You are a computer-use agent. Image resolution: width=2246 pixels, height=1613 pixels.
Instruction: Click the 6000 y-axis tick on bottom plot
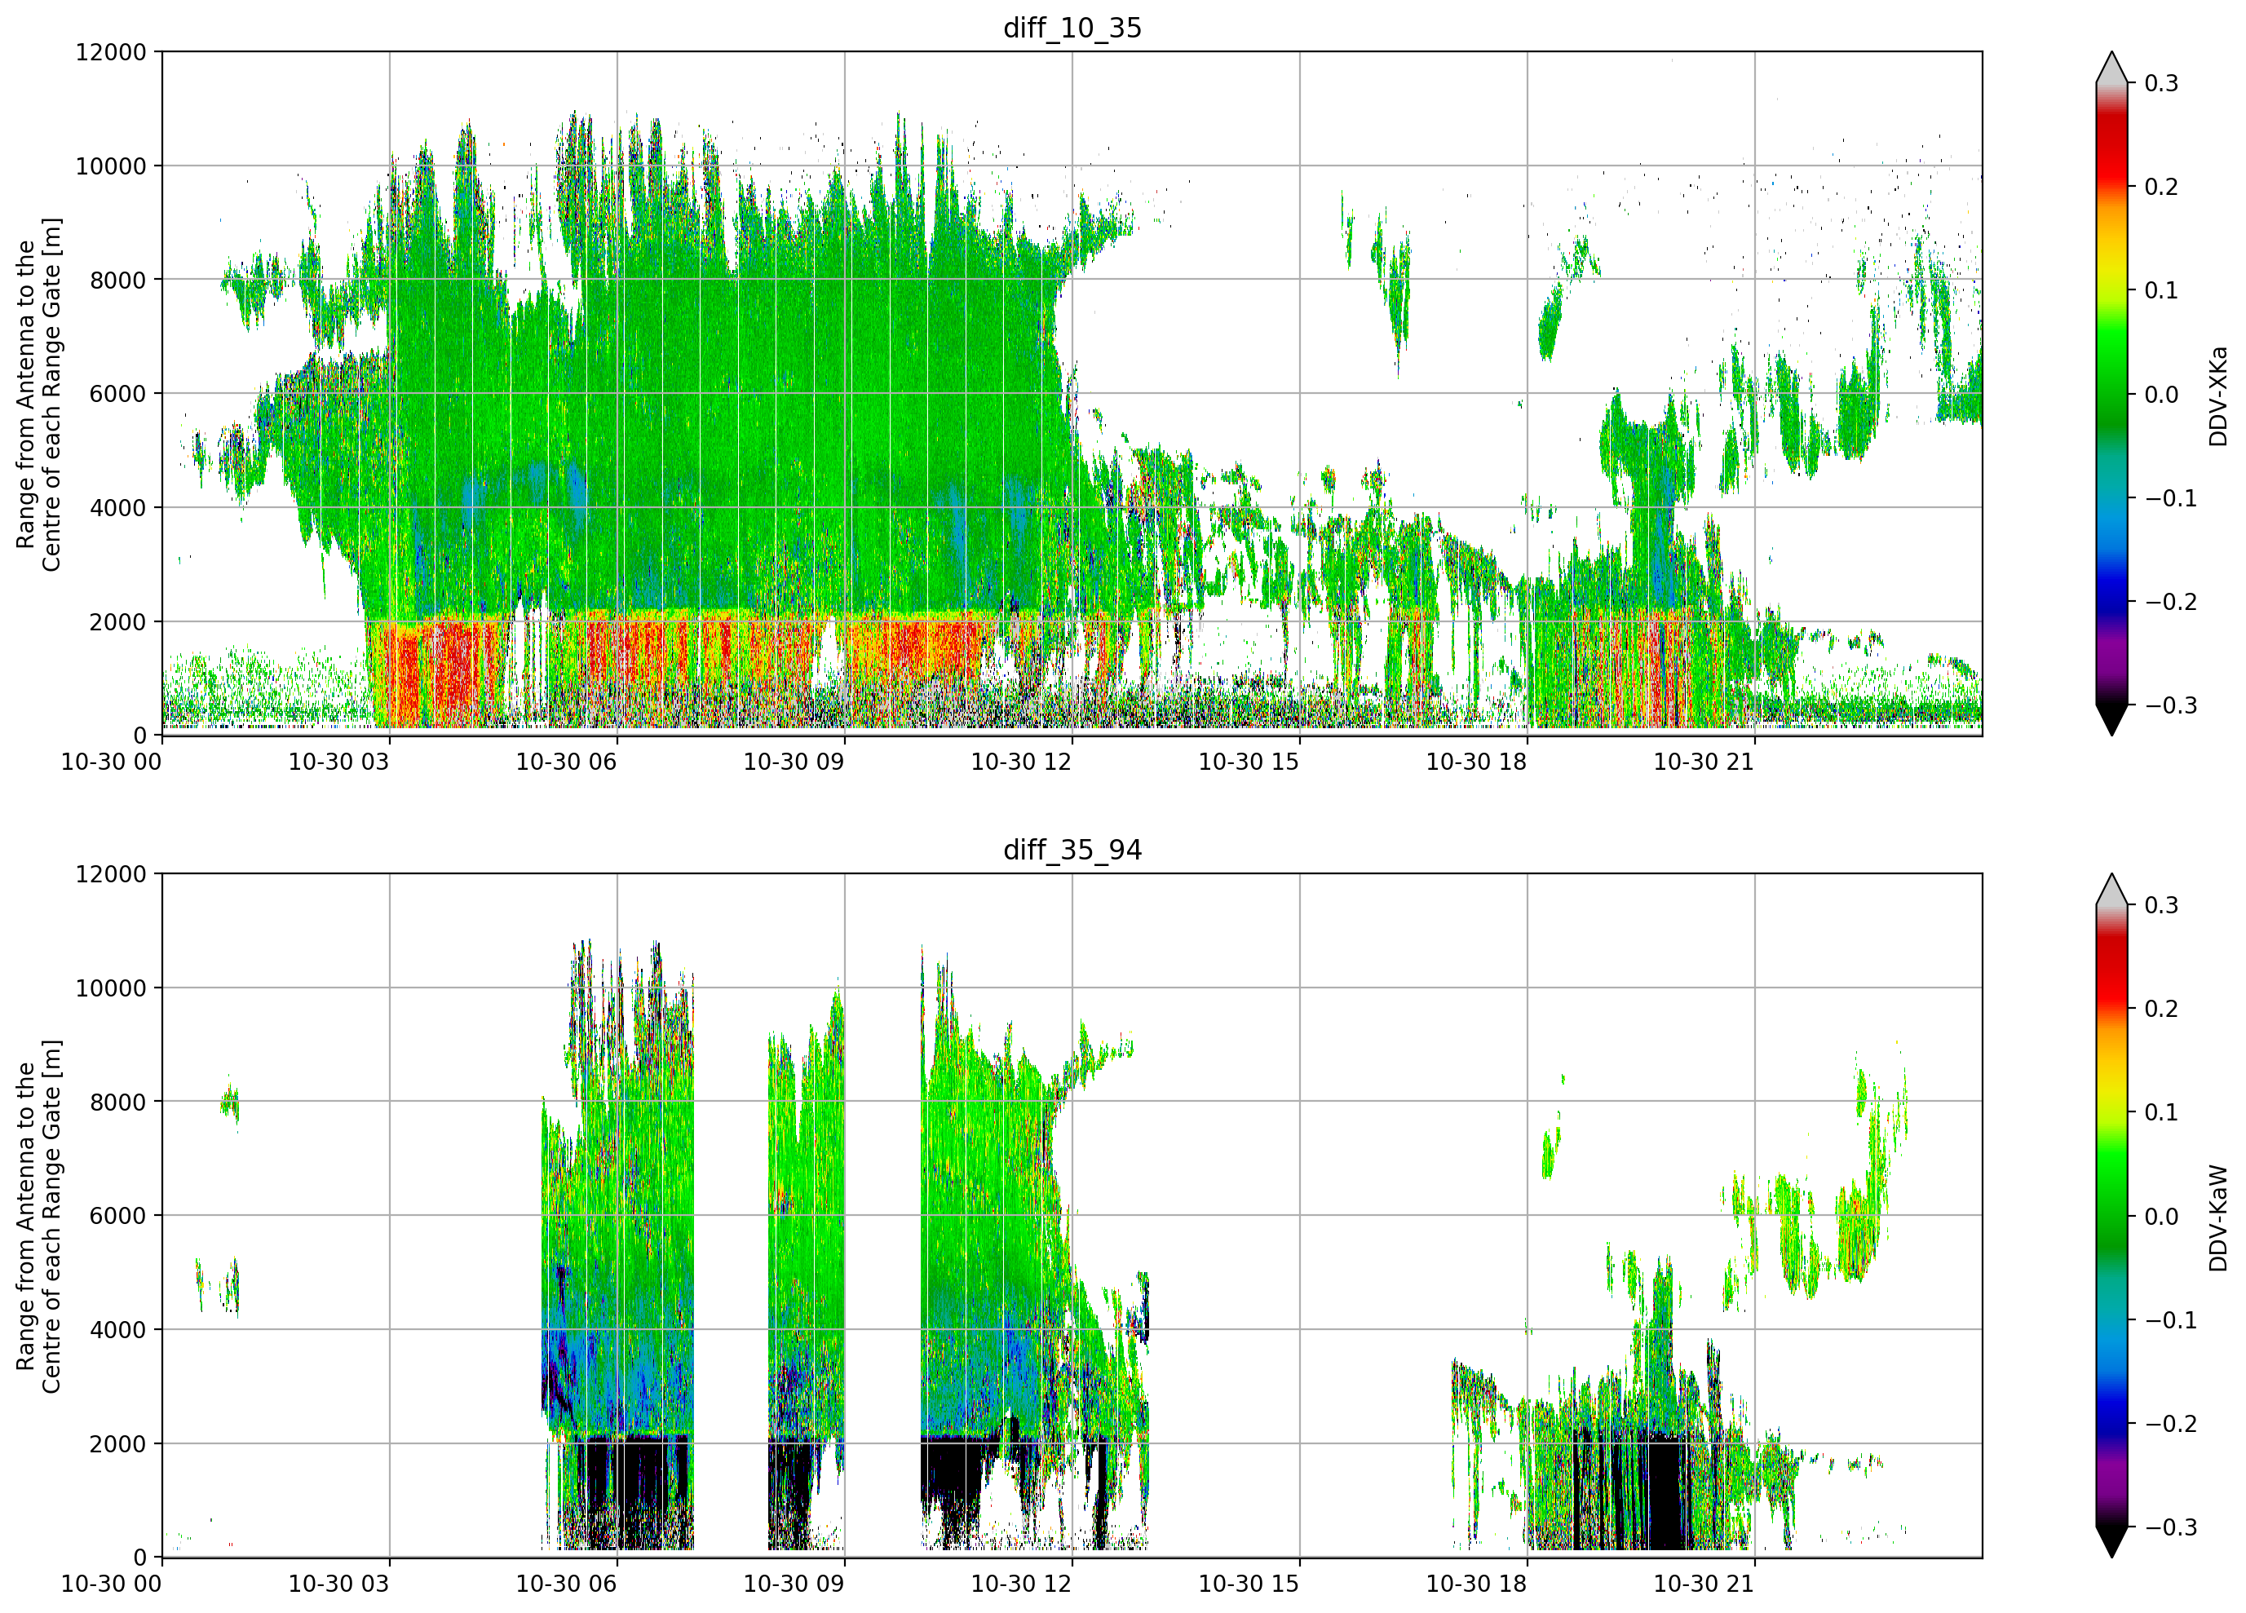click(x=117, y=1216)
